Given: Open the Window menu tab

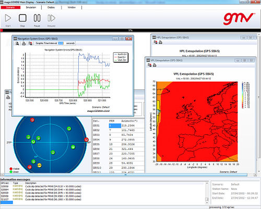Looking at the screenshot, I should tap(72, 7).
